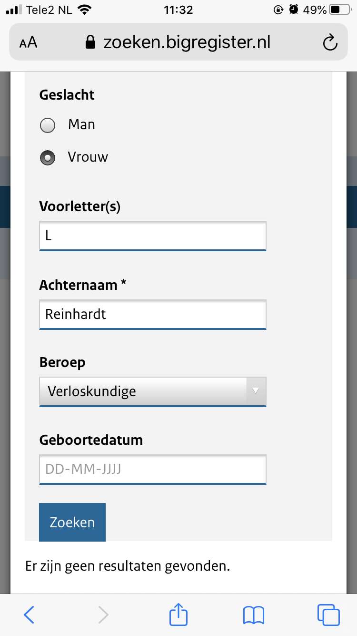Select the Vrouw radio button

48,158
